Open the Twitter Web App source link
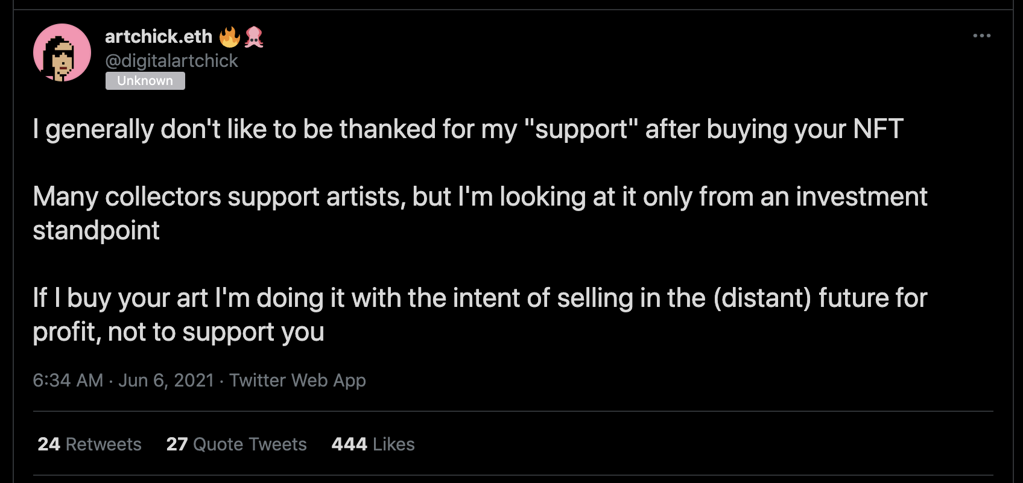The height and width of the screenshot is (483, 1023). tap(297, 380)
